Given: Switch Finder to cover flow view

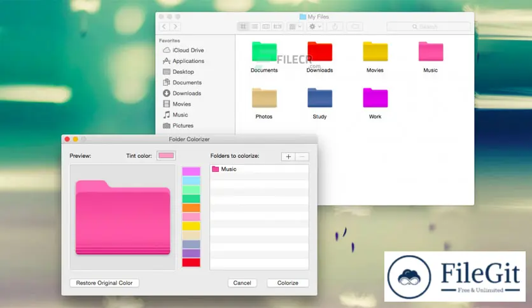Looking at the screenshot, I should pos(277,27).
